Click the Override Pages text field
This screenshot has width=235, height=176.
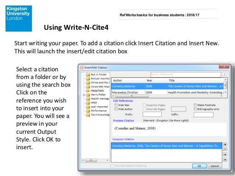(179, 109)
